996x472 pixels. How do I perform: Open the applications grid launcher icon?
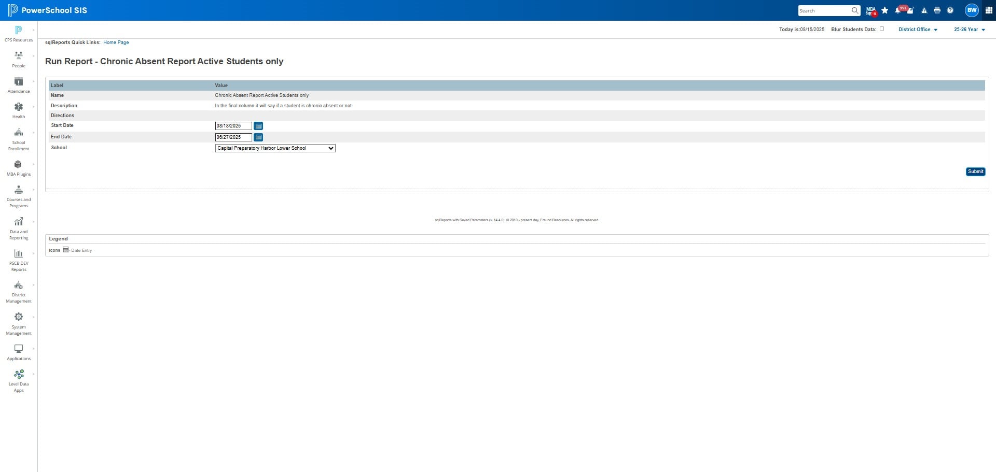[989, 10]
